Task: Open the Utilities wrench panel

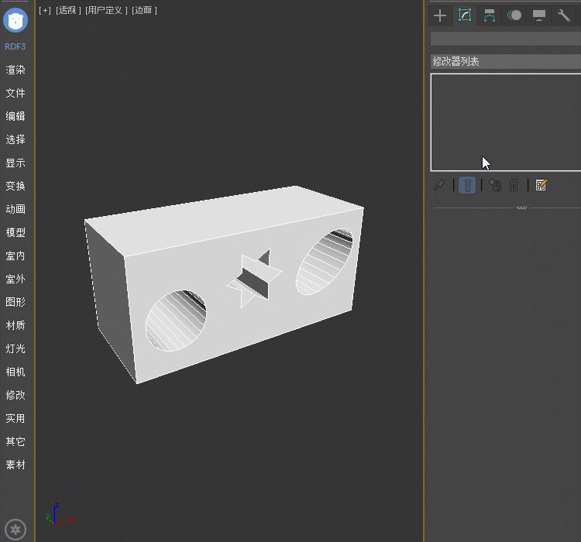Action: 564,15
